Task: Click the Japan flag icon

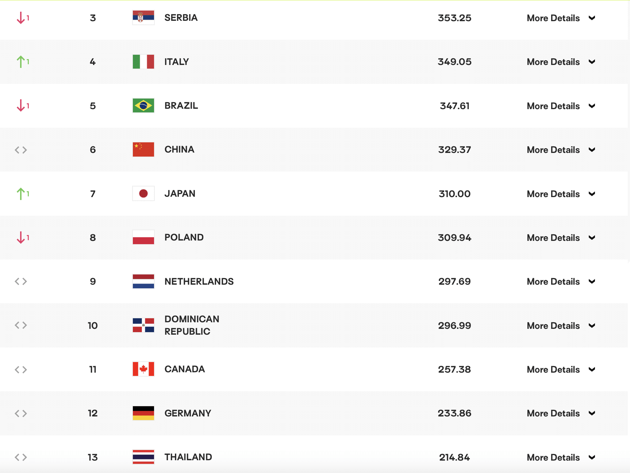Action: point(143,193)
